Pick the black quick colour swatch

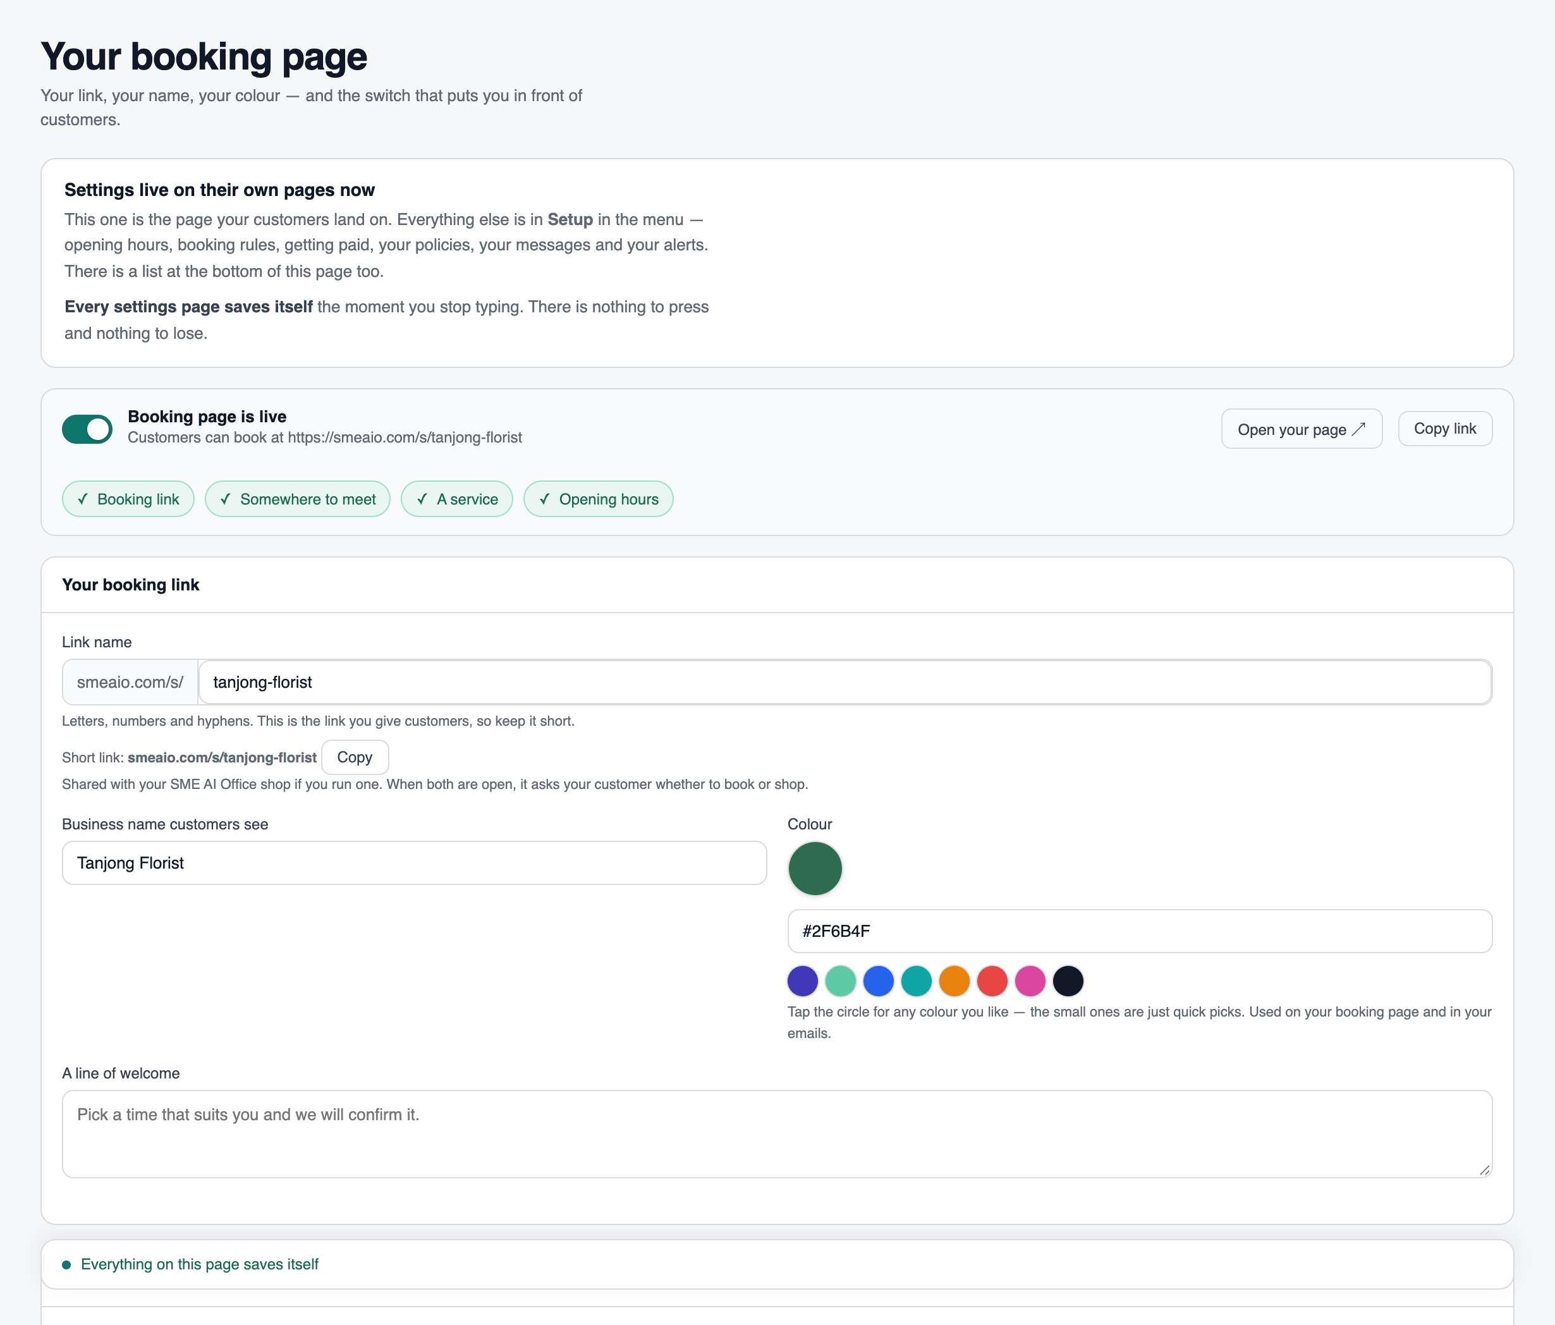tap(1068, 980)
